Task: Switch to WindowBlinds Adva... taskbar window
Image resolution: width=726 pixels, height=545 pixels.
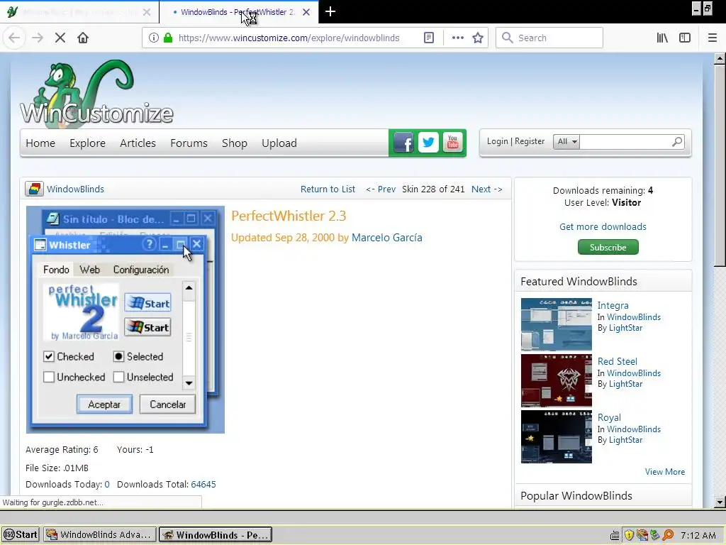Action: click(x=99, y=534)
